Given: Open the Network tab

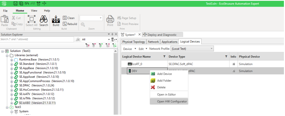Looking at the screenshot, I should point(153,42).
